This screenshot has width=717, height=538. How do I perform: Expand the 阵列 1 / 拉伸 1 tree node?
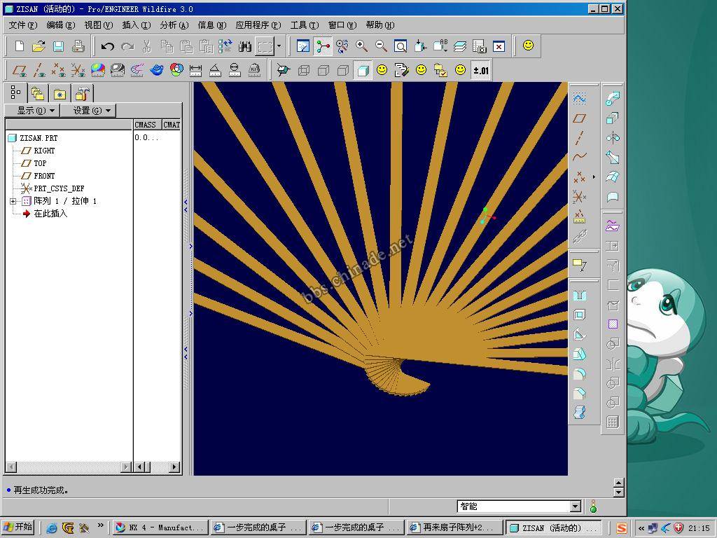(13, 201)
